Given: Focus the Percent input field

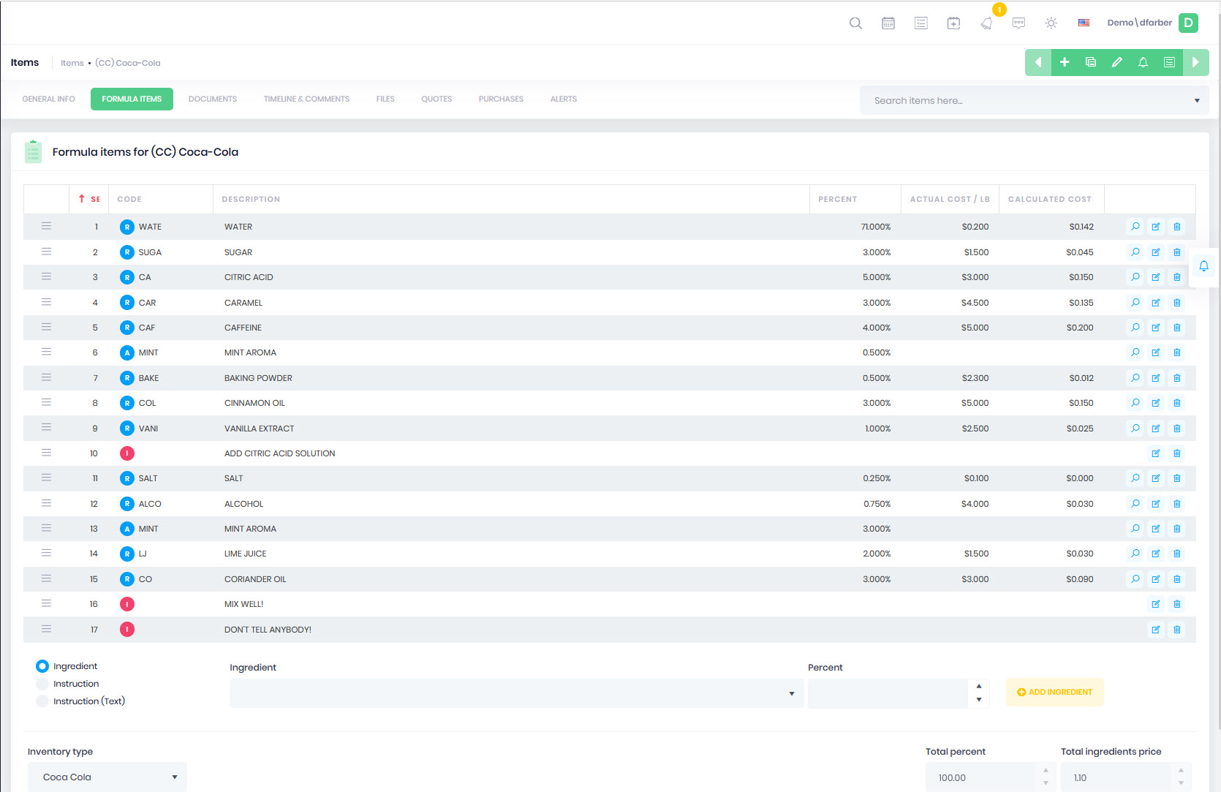Looking at the screenshot, I should 888,693.
